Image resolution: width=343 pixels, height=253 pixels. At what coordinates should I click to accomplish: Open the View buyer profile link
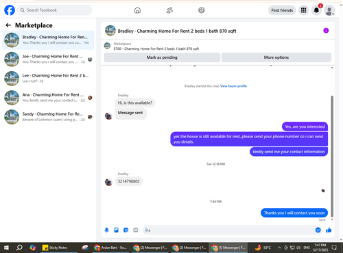coord(233,86)
